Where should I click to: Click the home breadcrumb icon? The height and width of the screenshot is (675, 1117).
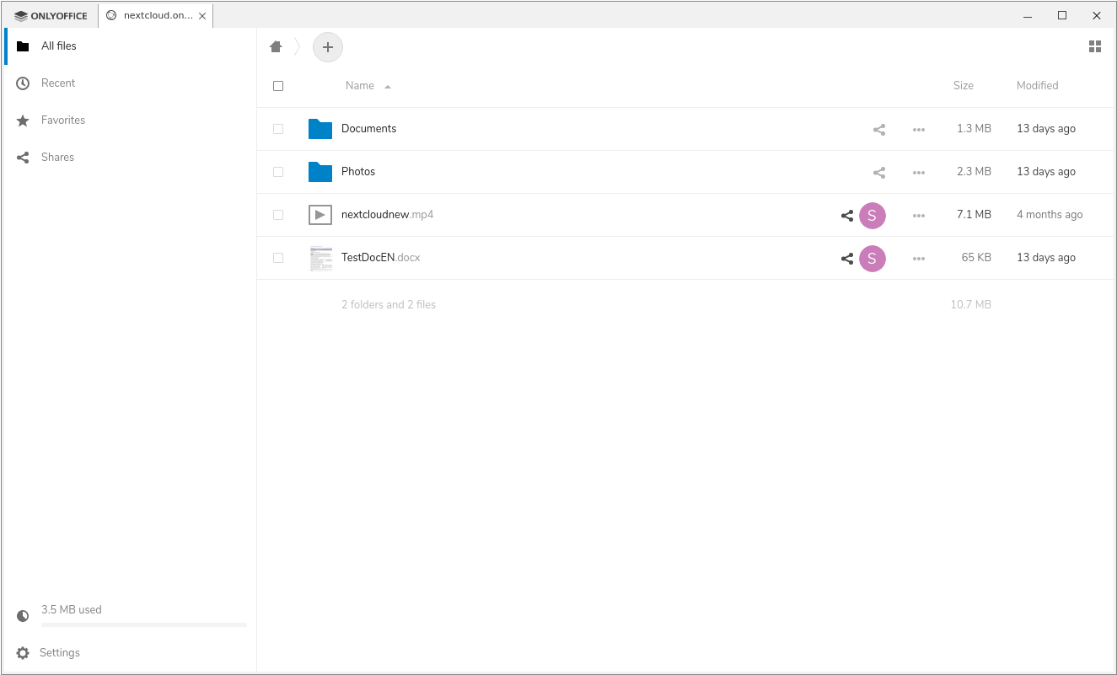[275, 46]
